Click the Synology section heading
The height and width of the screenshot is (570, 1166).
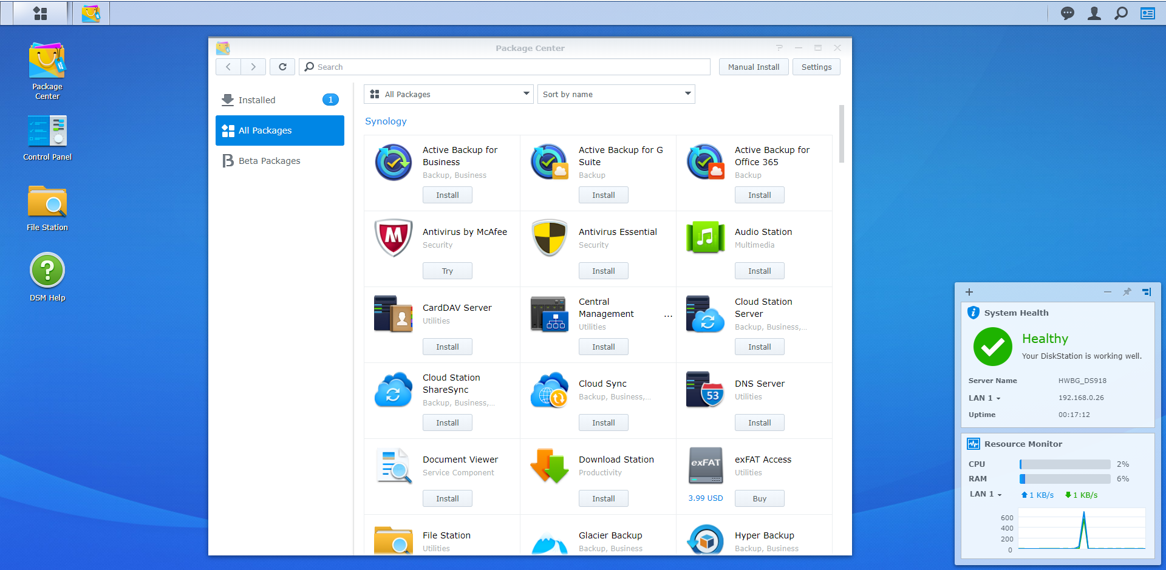click(x=386, y=121)
